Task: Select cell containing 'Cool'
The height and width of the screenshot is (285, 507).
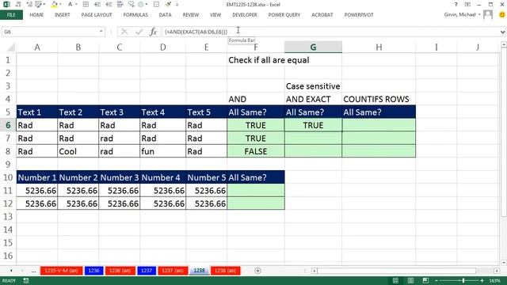Action: pos(78,151)
